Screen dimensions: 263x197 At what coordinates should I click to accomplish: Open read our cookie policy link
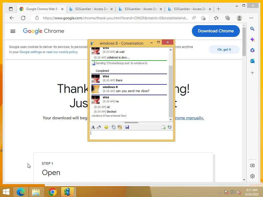pyautogui.click(x=62, y=52)
